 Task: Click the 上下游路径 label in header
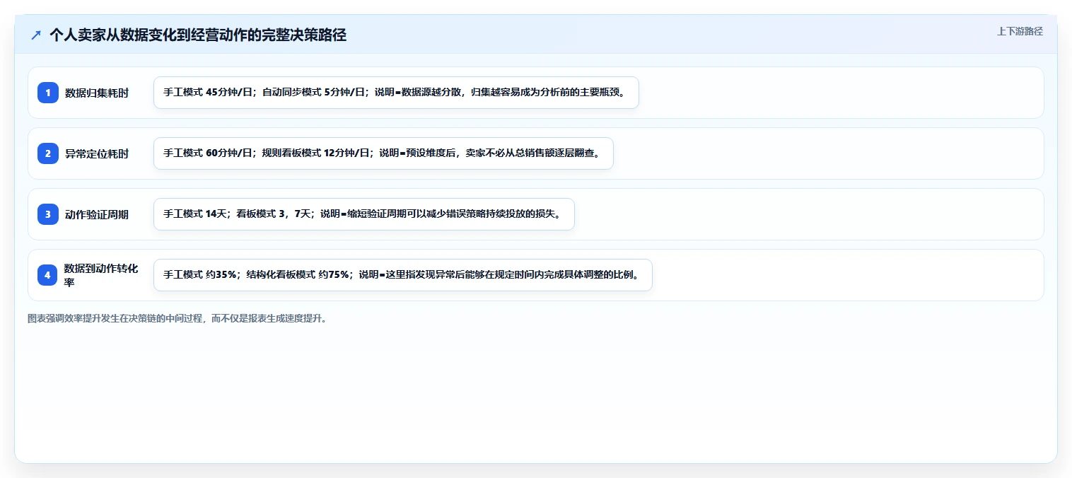coord(1020,31)
